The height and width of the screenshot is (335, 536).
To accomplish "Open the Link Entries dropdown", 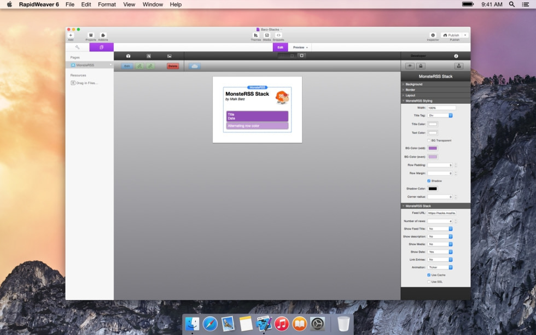I will [x=440, y=260].
